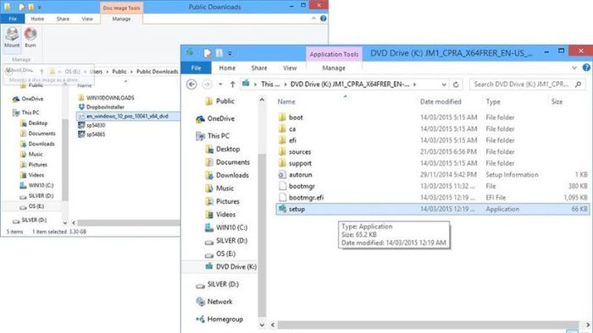Open the Share tab in DVD Drive window
The width and height of the screenshot is (593, 333).
click(x=259, y=68)
